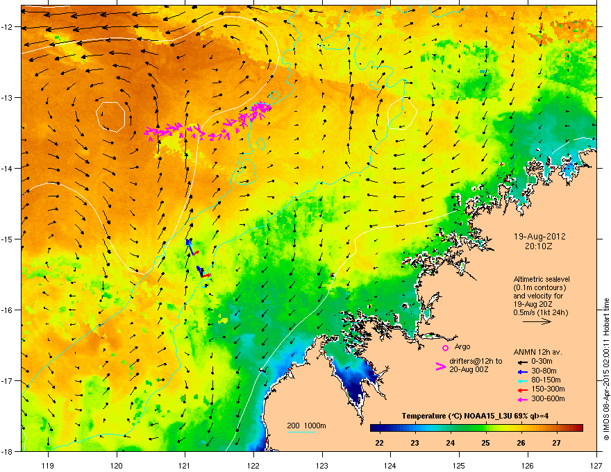Click the '20-Aug 00Z' legend text
611x472 pixels.
click(469, 369)
